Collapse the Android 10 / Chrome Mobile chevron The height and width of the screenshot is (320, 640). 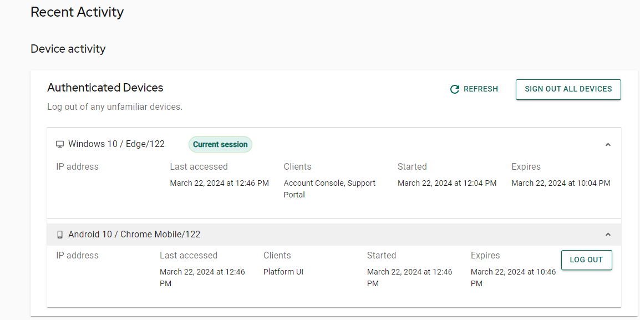608,235
